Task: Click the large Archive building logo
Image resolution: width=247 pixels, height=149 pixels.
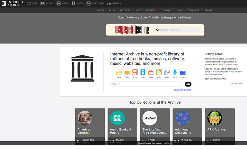Action: point(82,68)
